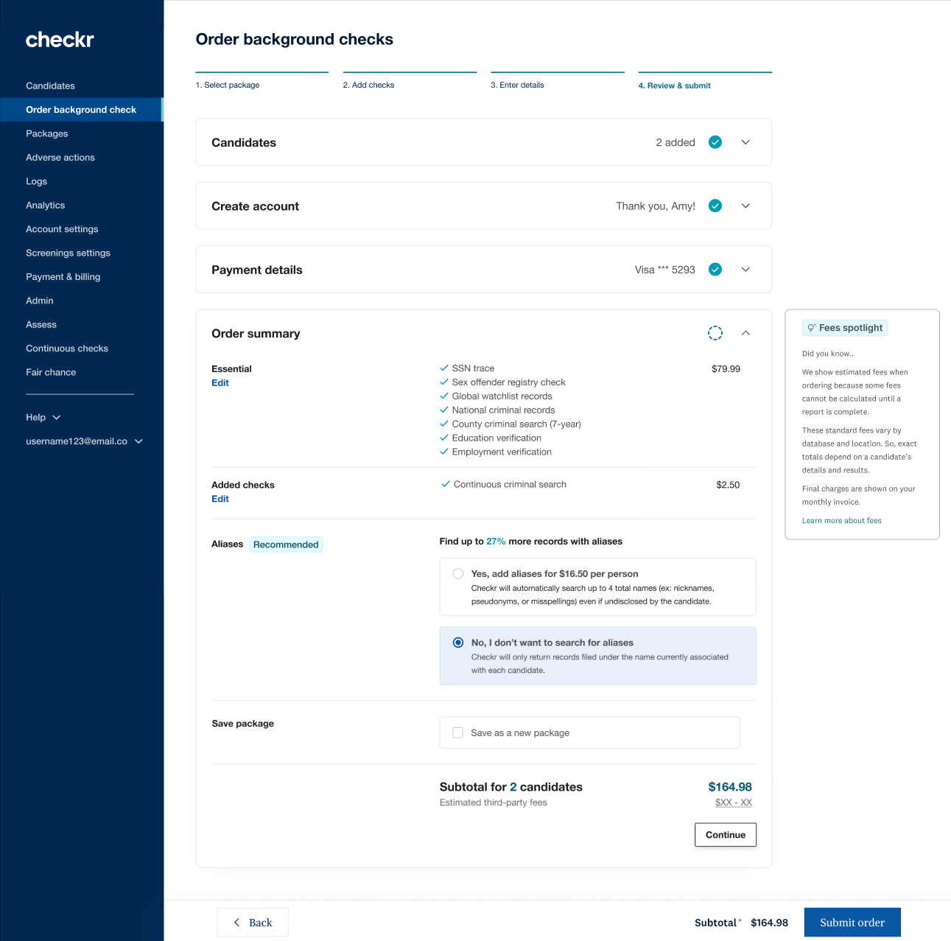951x941 pixels.
Task: Check 'Save as a new package' checkbox
Action: click(x=457, y=732)
